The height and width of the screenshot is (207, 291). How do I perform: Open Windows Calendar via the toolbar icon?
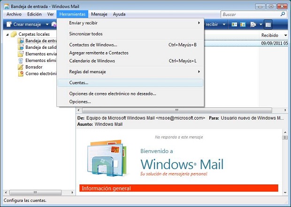point(243,24)
